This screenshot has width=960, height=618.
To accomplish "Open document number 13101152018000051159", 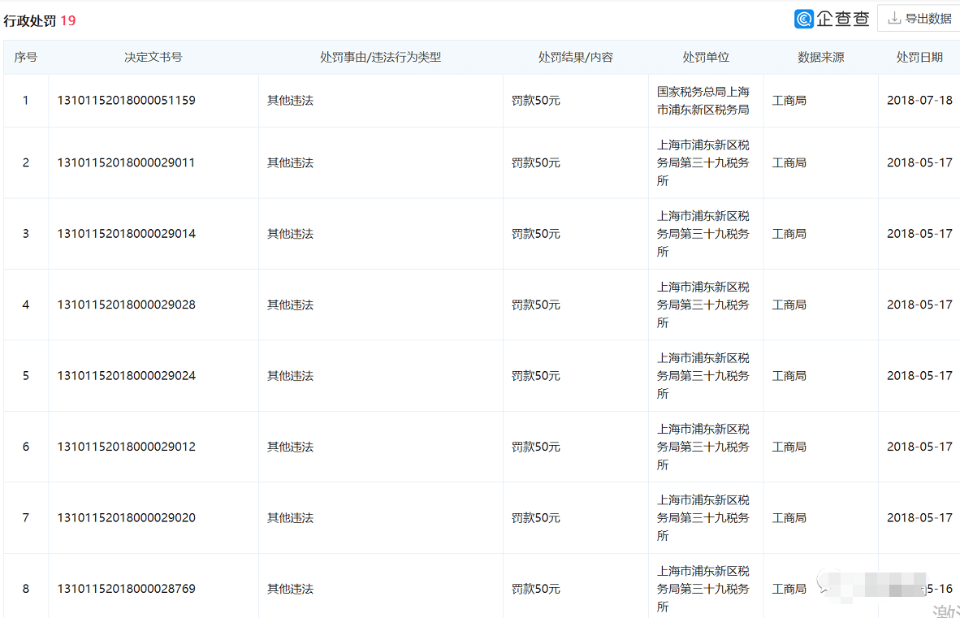I will tap(126, 101).
